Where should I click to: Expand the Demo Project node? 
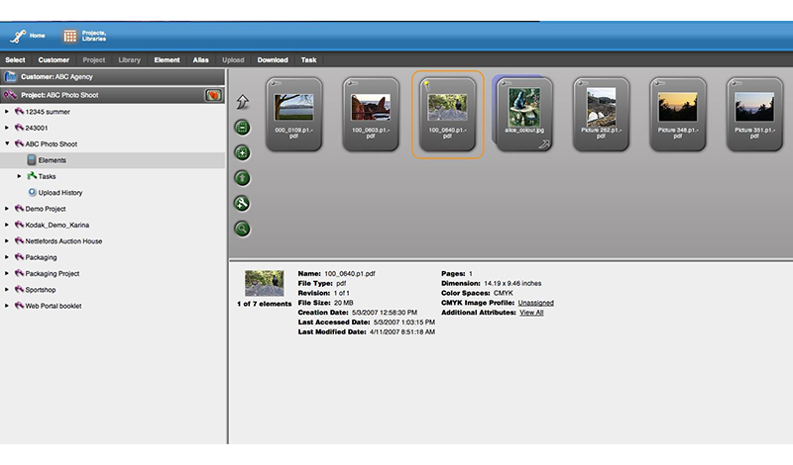7,209
